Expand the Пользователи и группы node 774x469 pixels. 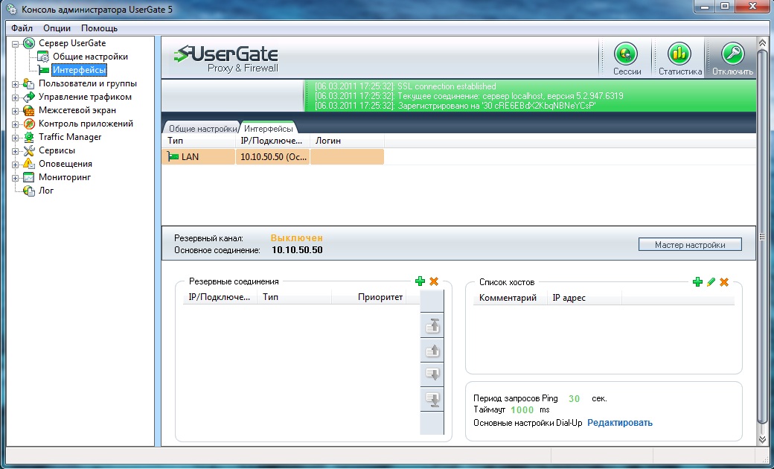[16, 84]
